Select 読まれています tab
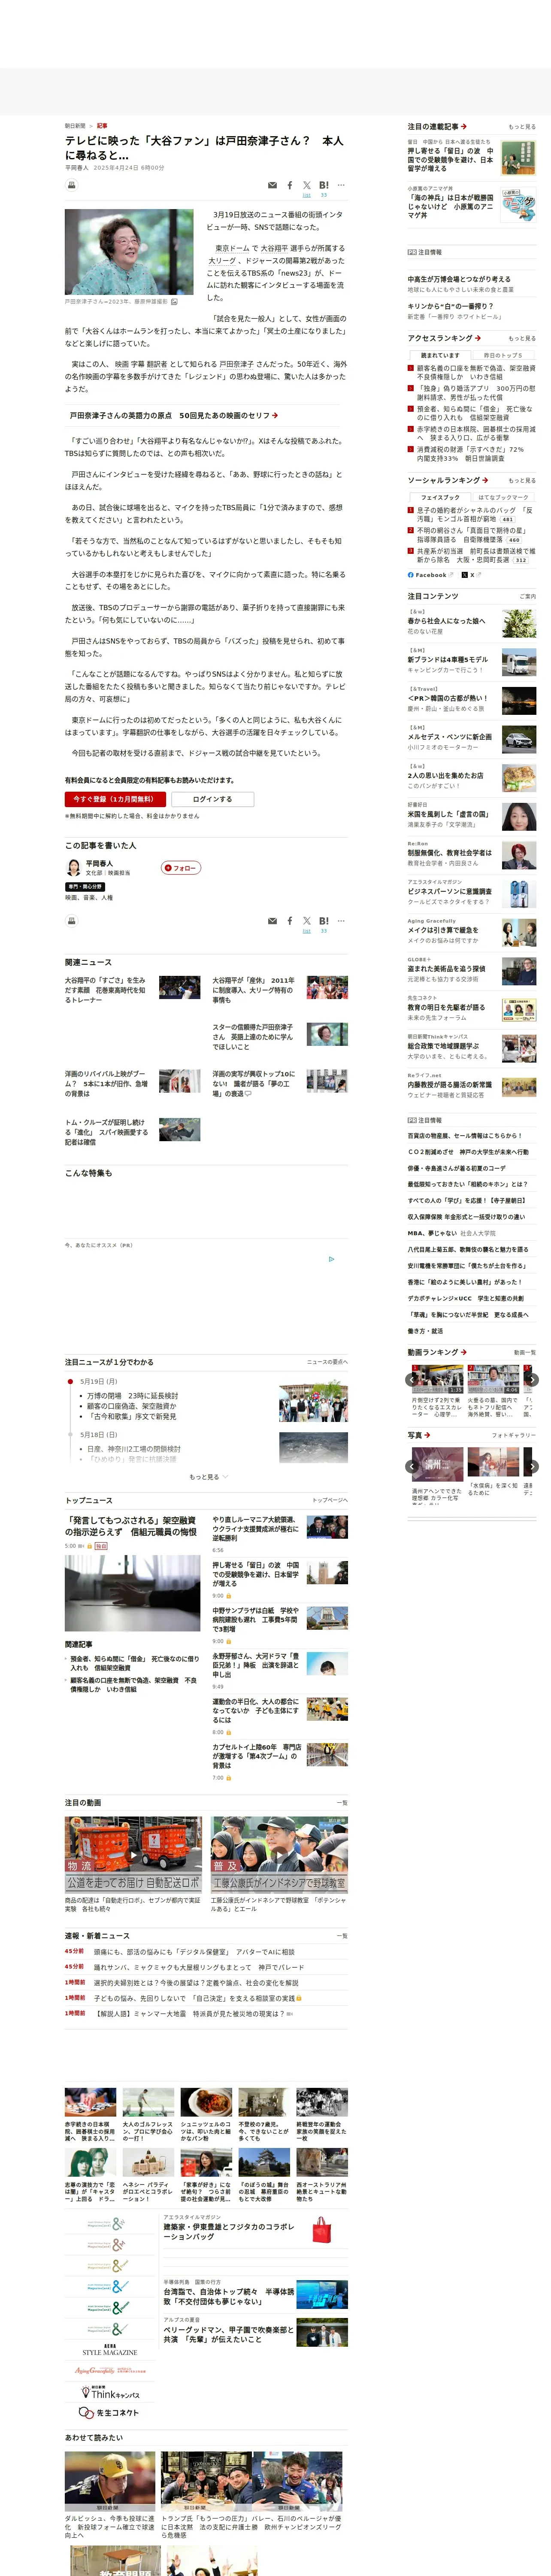551x2576 pixels. 440,355
